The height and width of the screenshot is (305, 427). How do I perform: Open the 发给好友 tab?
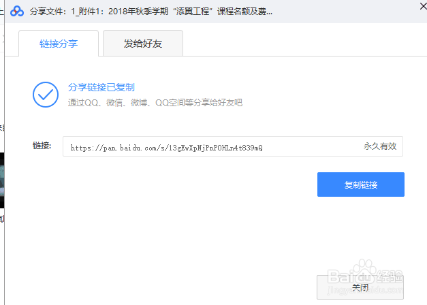click(143, 44)
